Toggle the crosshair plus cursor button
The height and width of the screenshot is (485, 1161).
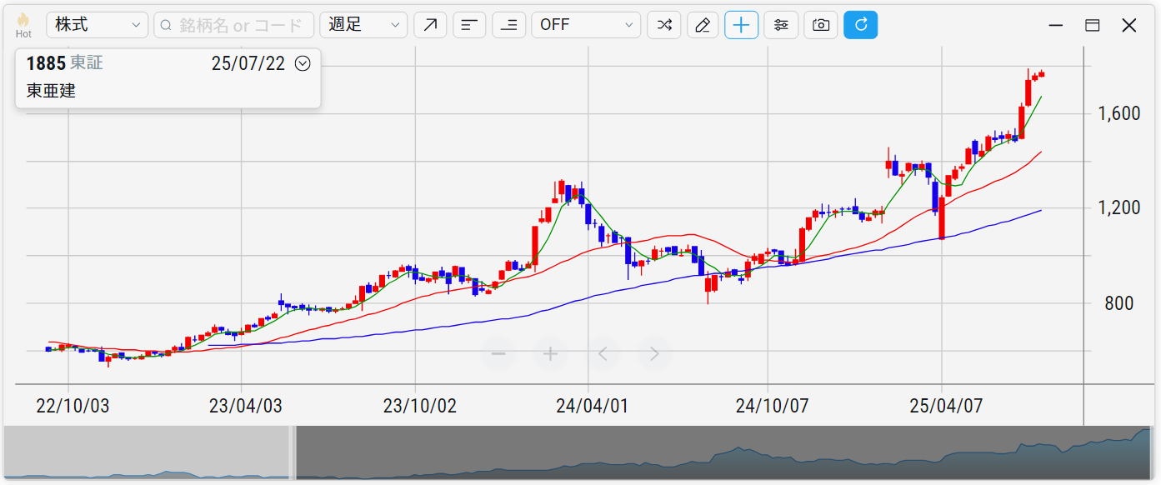tap(742, 25)
